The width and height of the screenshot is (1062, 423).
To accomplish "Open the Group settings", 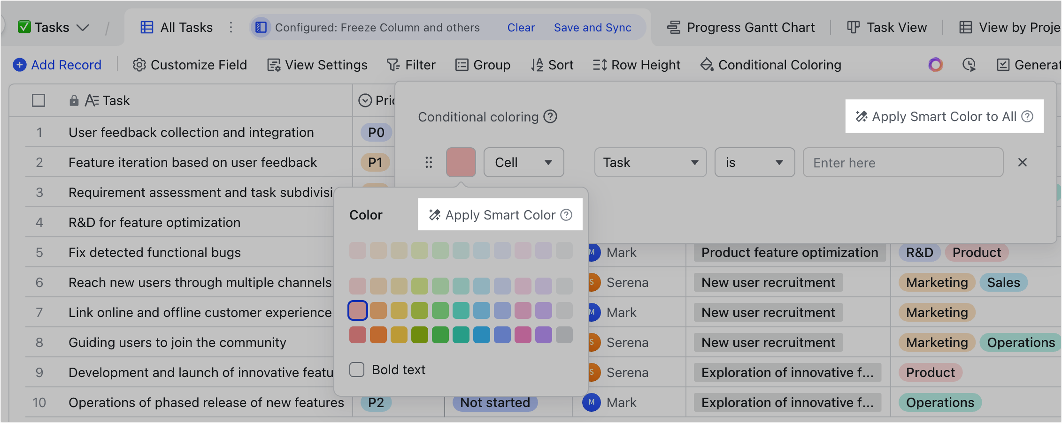I will [x=483, y=65].
